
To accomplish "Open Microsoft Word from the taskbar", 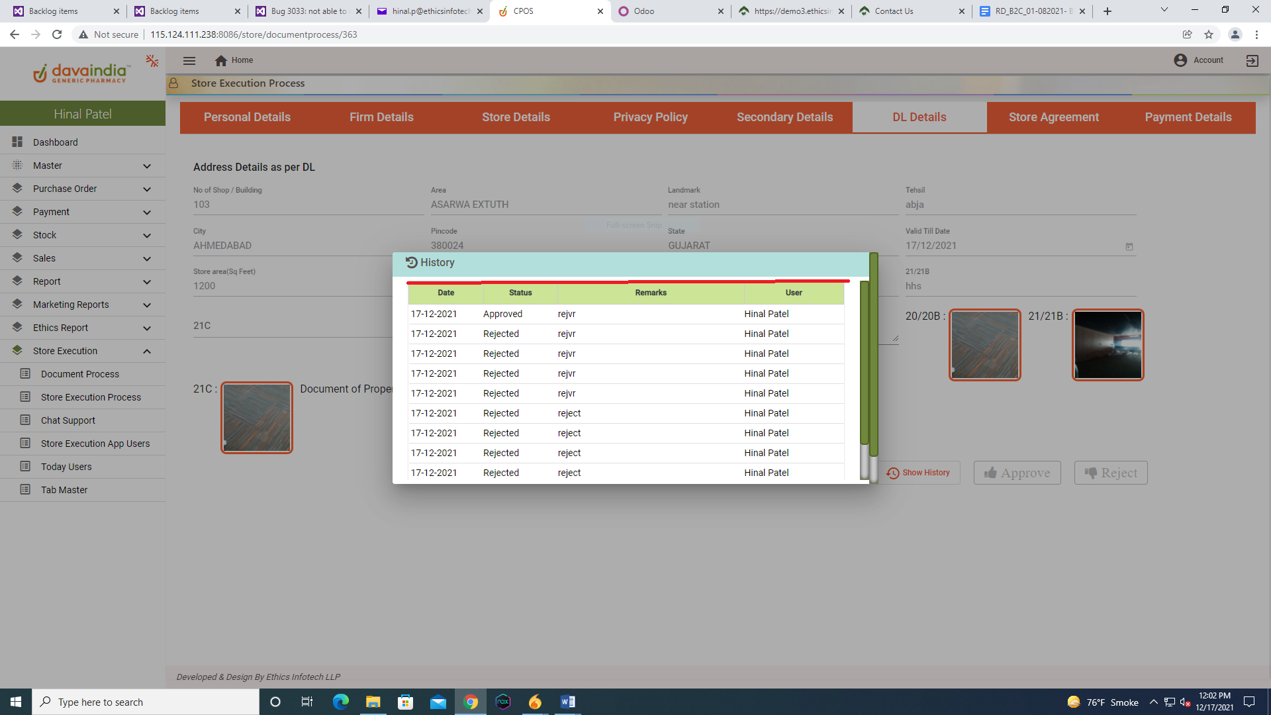I will pos(567,702).
